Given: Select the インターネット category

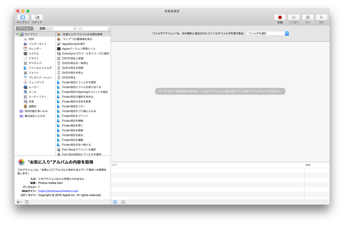Looking at the screenshot, I should (35, 44).
